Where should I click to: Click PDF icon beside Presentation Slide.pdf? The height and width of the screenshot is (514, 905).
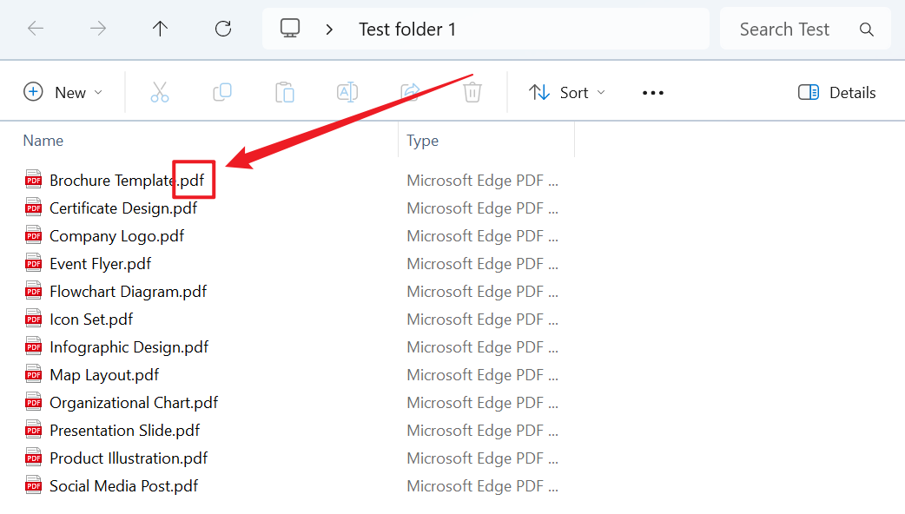click(x=34, y=430)
